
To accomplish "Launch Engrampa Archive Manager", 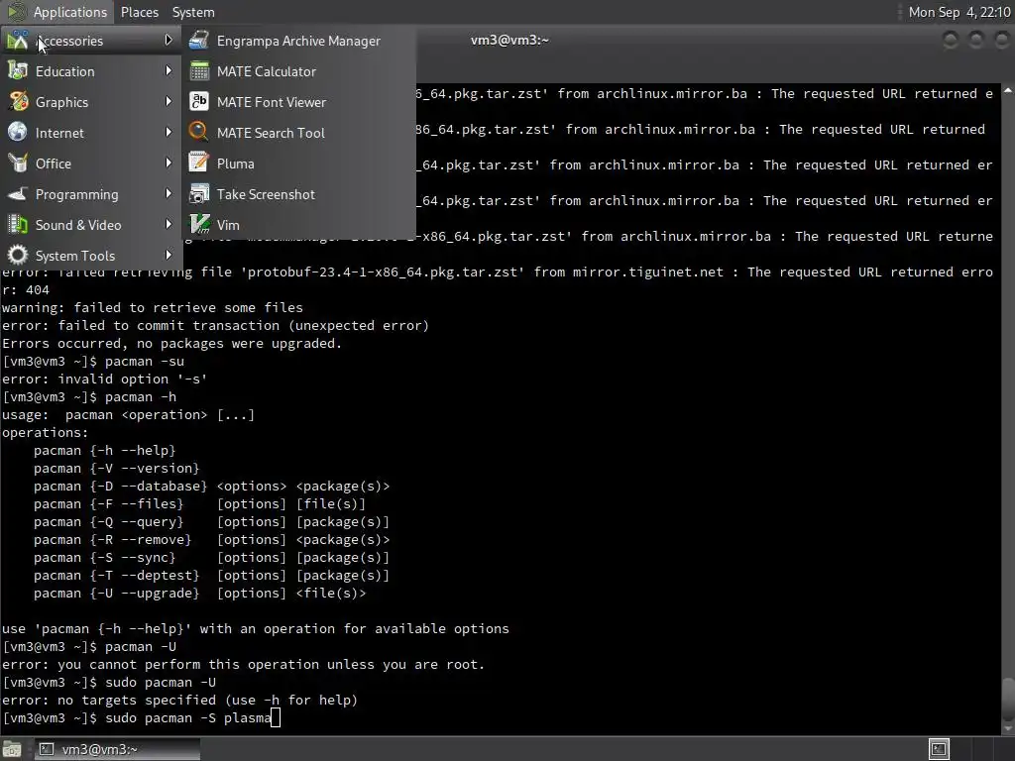I will point(298,41).
